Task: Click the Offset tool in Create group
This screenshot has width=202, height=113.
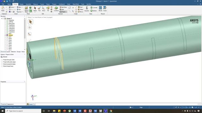Action: click(x=80, y=9)
